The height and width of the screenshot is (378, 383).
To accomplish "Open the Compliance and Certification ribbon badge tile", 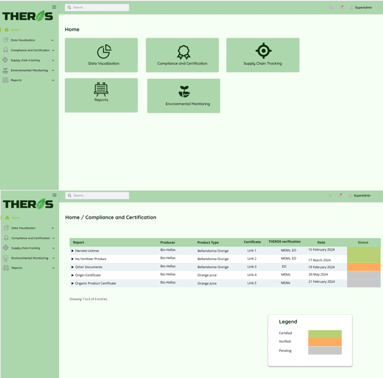I will [183, 52].
